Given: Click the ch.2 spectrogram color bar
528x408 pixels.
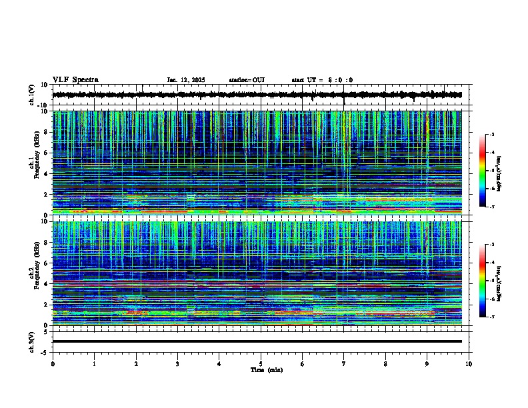Looking at the screenshot, I should [483, 281].
